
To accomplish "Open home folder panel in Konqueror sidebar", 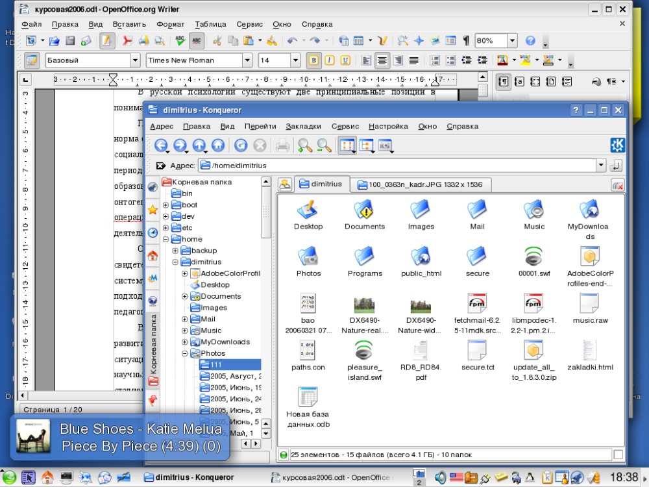I will [153, 255].
